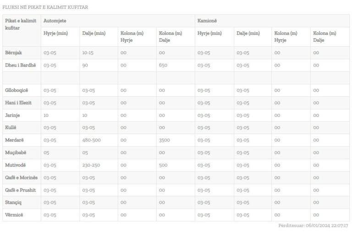The image size is (352, 233).
Task: Click the Kamionë column group header
Action: (x=207, y=21)
